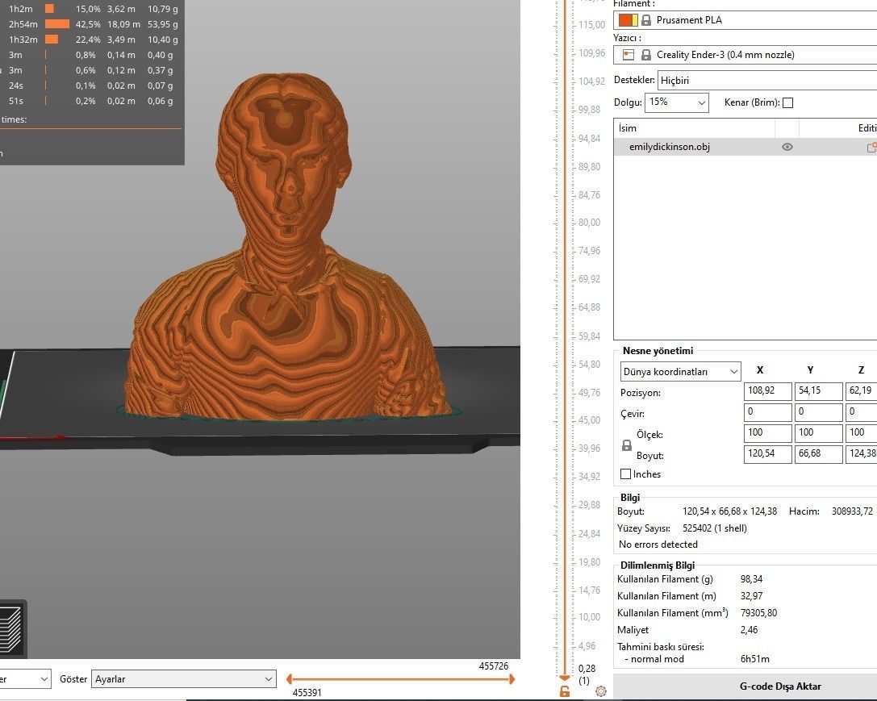
Task: Click the Boyut X field 120,54
Action: (767, 454)
